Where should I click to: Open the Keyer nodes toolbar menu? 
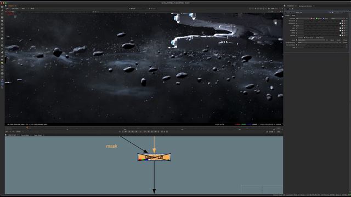pos(2,28)
